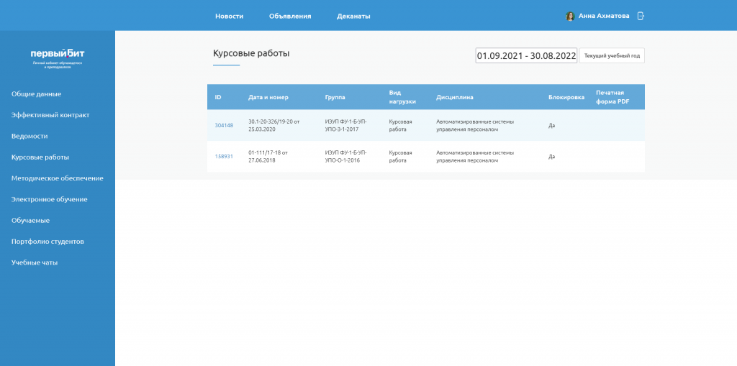Select Эффективный контракт in sidebar
This screenshot has width=737, height=366.
pyautogui.click(x=50, y=115)
